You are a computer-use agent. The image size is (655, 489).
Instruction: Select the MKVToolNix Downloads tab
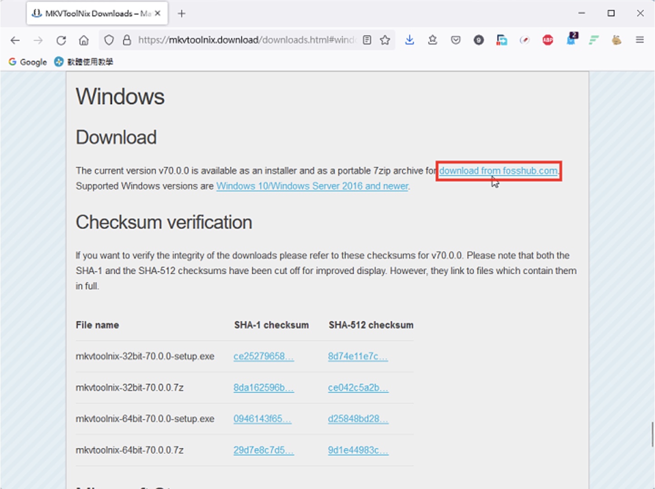pos(97,14)
